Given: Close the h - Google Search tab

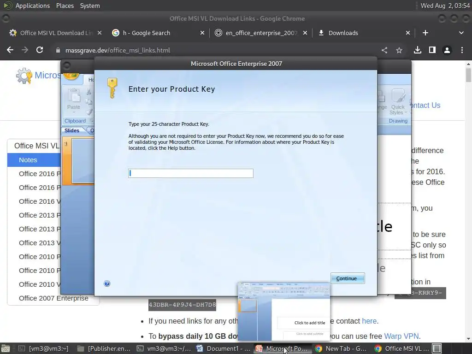Looking at the screenshot, I should (x=202, y=33).
